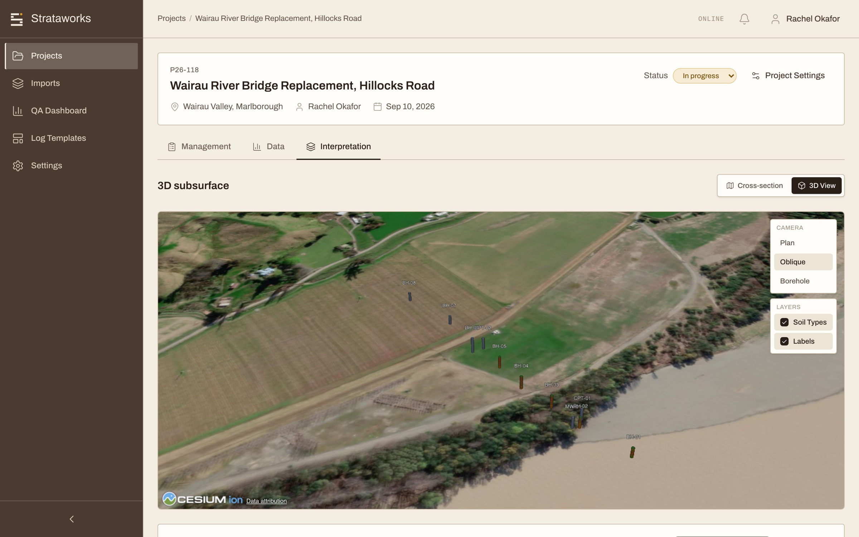Set camera to Oblique
The image size is (859, 537).
(x=803, y=262)
